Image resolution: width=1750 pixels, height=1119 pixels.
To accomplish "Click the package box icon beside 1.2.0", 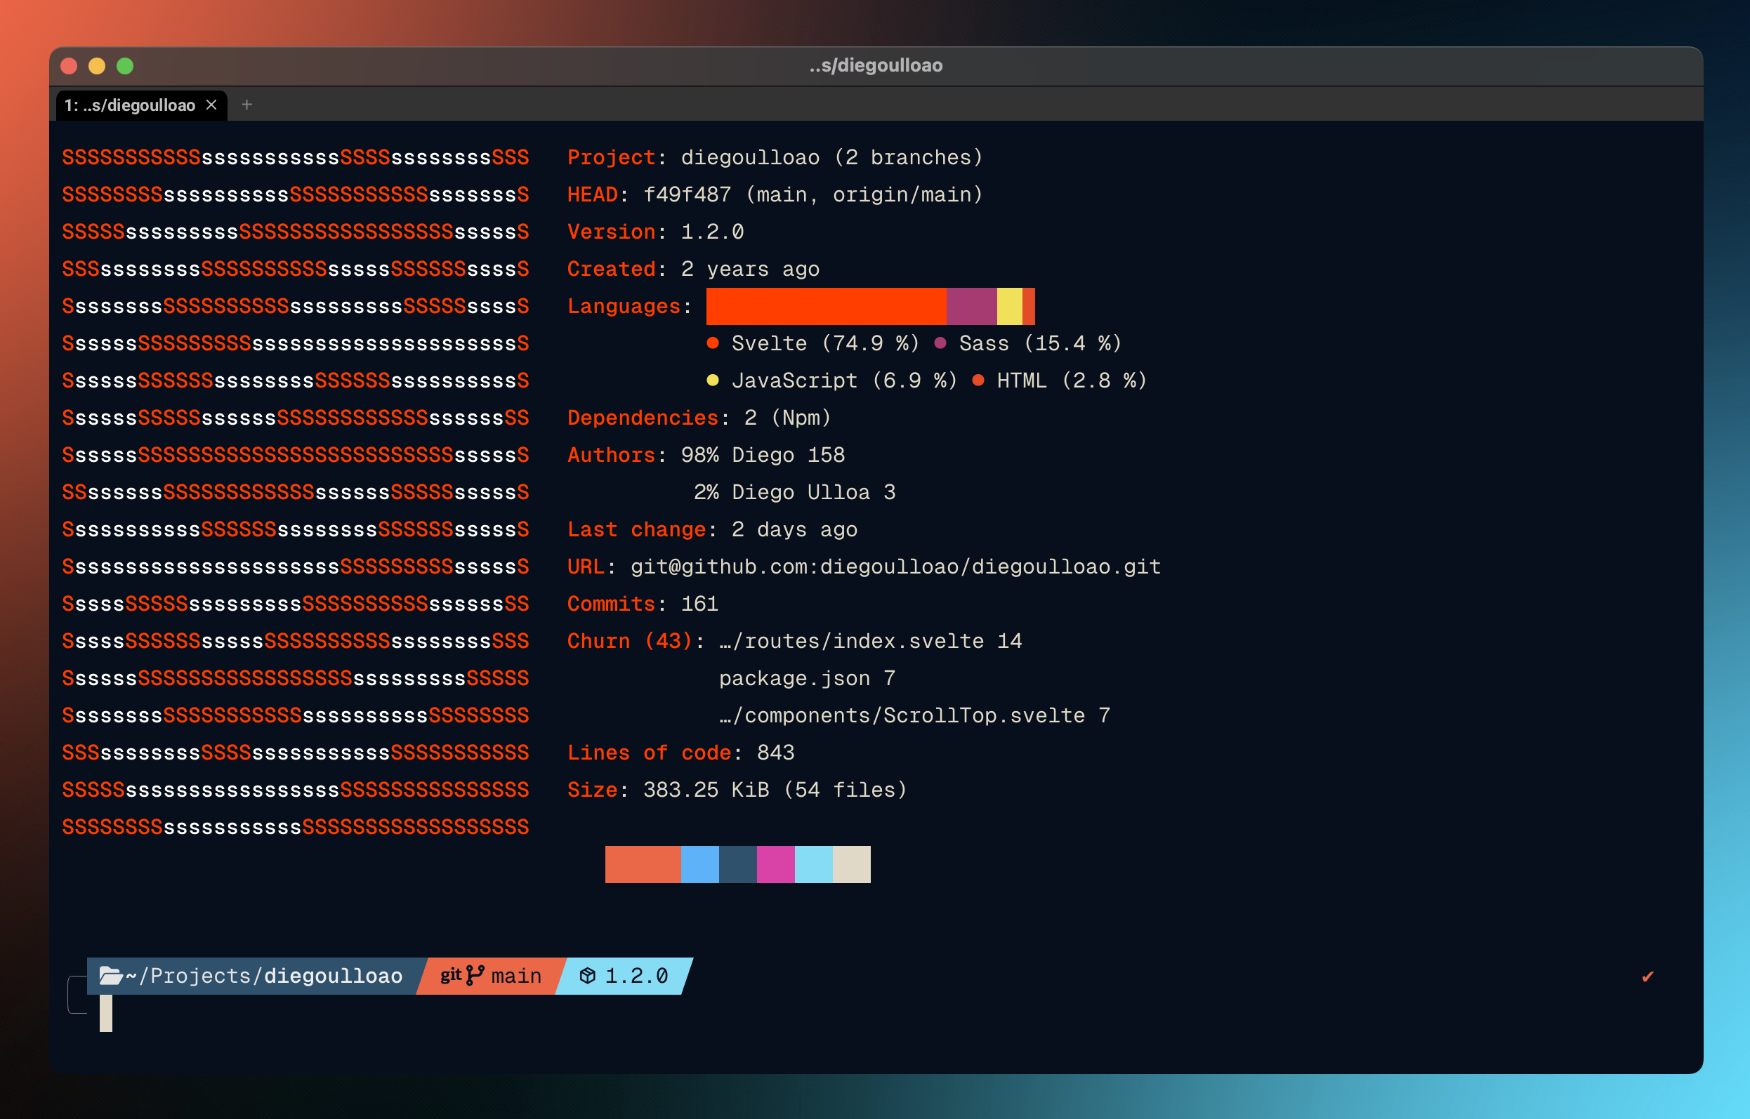I will coord(587,976).
